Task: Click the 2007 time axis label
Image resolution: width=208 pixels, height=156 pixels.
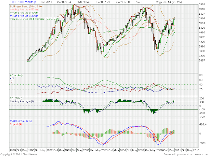Action: [141, 150]
